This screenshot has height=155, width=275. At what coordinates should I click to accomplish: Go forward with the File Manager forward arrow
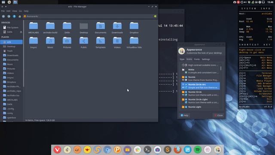point(9,16)
